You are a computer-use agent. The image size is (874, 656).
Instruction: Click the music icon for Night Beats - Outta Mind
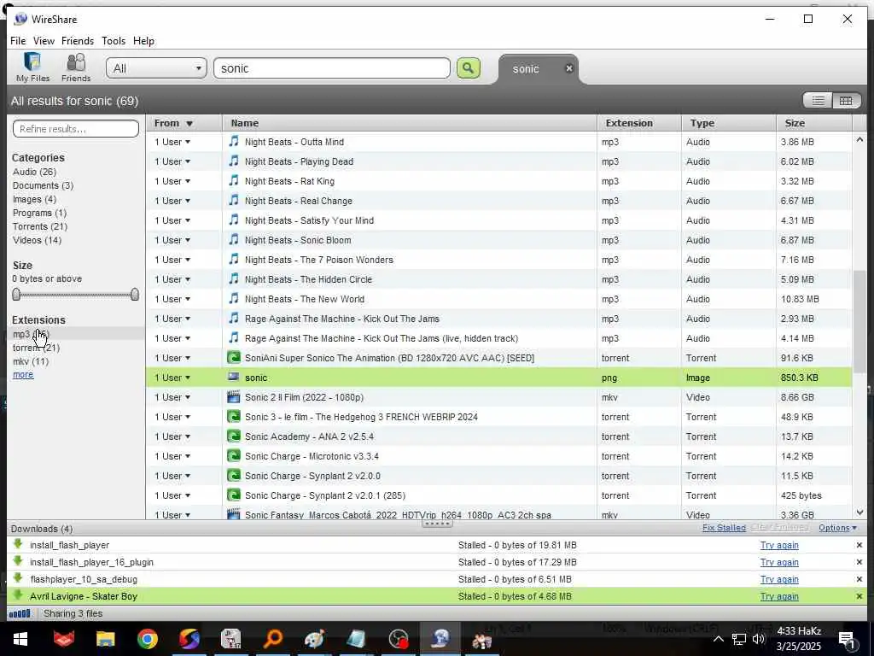click(x=234, y=141)
